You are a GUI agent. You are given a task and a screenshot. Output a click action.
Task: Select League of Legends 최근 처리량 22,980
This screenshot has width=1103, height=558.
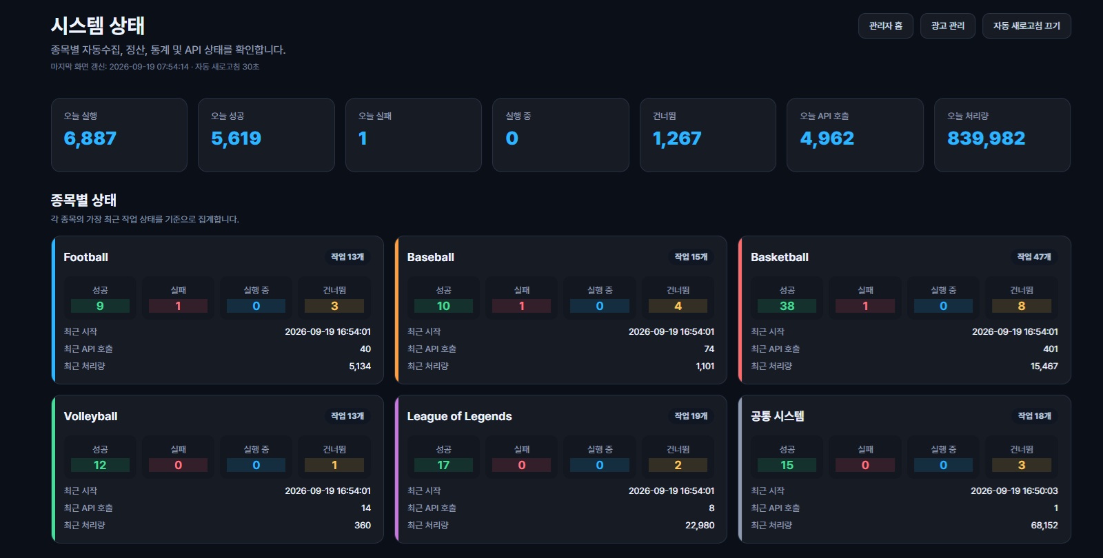tap(700, 526)
